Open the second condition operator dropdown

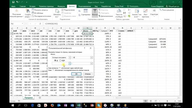pos(70,63)
